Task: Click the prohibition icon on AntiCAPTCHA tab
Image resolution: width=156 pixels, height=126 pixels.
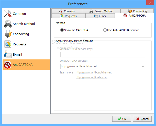Action: tap(125, 16)
